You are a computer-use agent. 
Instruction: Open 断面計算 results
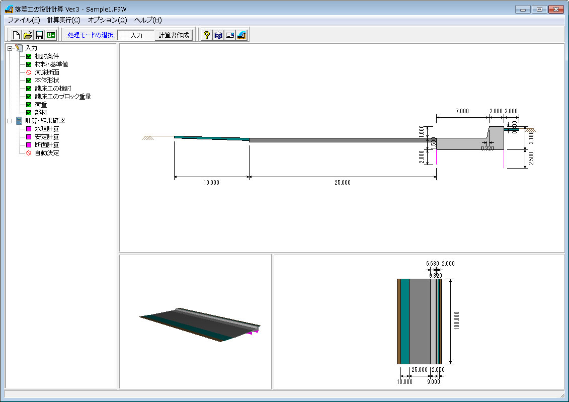point(47,145)
